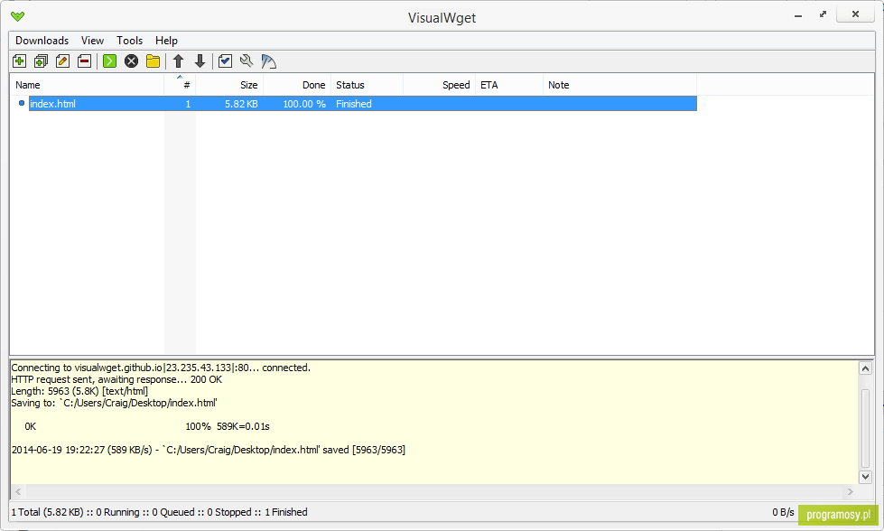Click the Note column header
The height and width of the screenshot is (531, 884).
[619, 85]
